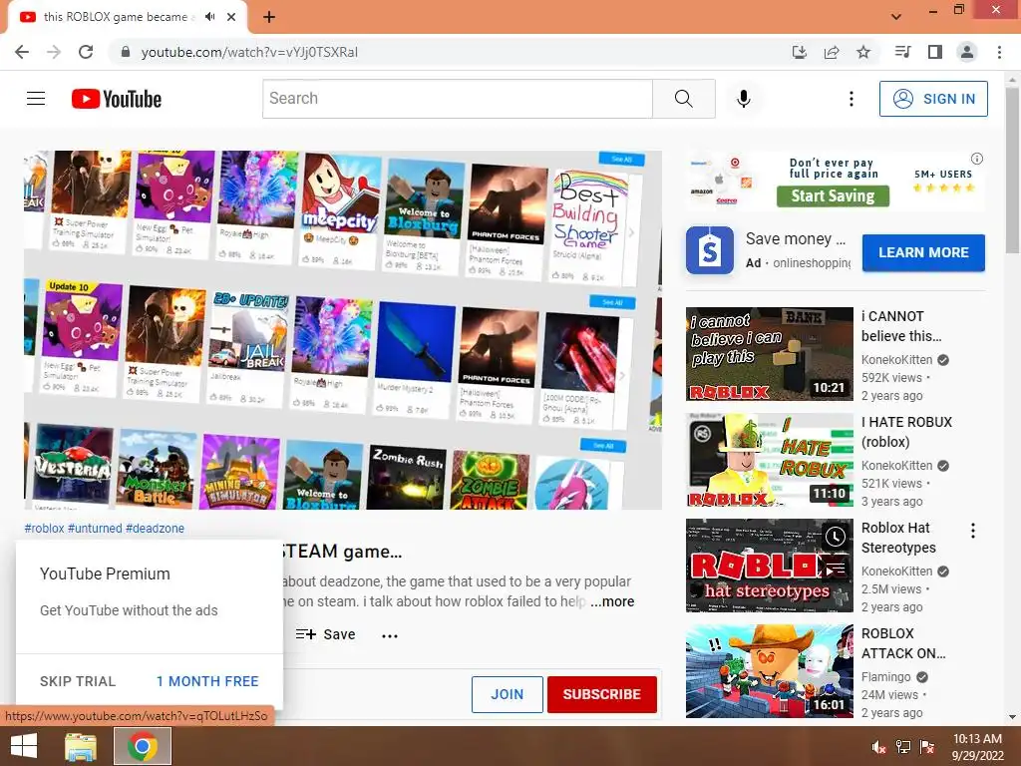The image size is (1021, 766).
Task: Open ROBLOX ATTACK ON video thumbnail
Action: pyautogui.click(x=770, y=671)
